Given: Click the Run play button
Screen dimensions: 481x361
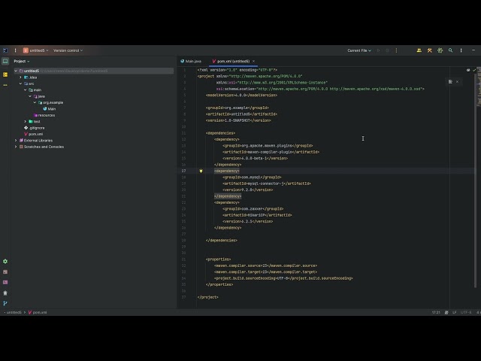Looking at the screenshot, I should tap(378, 50).
